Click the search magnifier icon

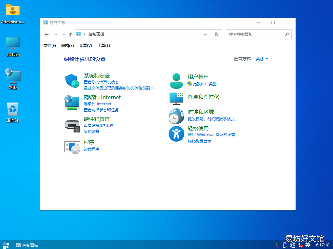tap(287, 35)
